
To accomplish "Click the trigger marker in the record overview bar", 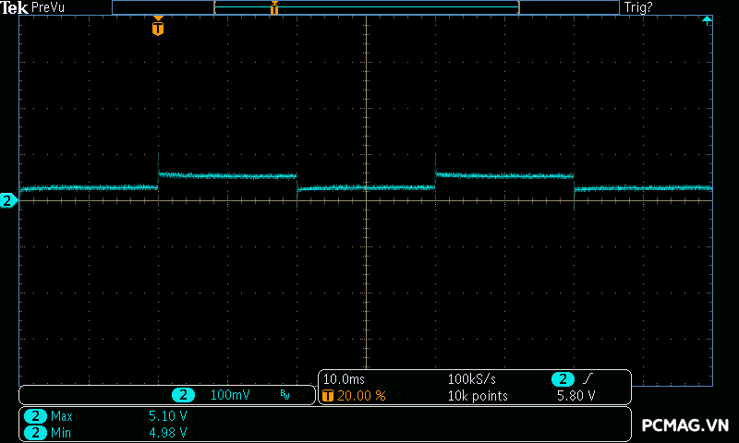I will pyautogui.click(x=274, y=8).
